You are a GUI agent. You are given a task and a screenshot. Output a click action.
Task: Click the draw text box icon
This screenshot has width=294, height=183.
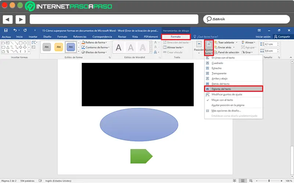point(34,47)
